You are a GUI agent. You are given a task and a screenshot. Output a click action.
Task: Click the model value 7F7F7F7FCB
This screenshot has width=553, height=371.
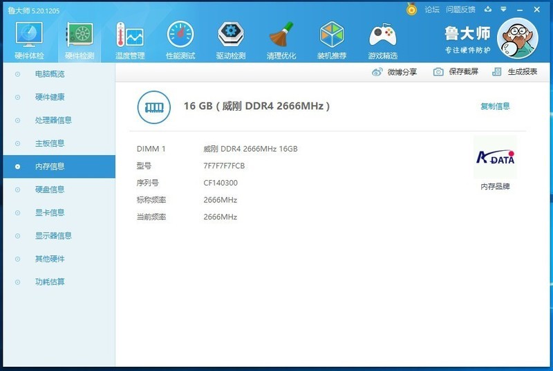tap(224, 166)
